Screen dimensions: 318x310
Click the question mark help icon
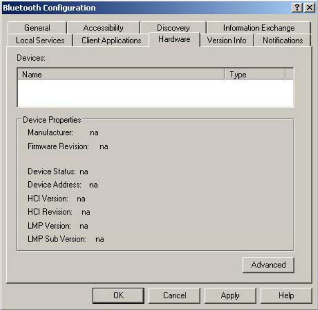297,8
